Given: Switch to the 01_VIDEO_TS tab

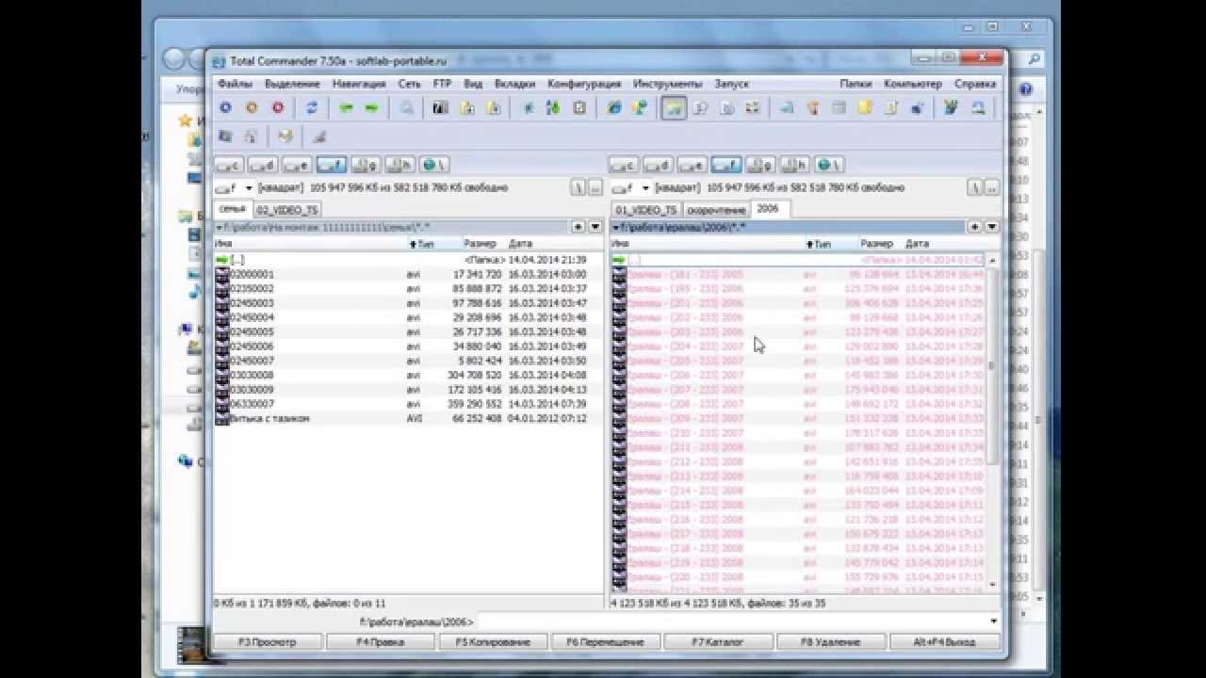Looking at the screenshot, I should (x=645, y=210).
